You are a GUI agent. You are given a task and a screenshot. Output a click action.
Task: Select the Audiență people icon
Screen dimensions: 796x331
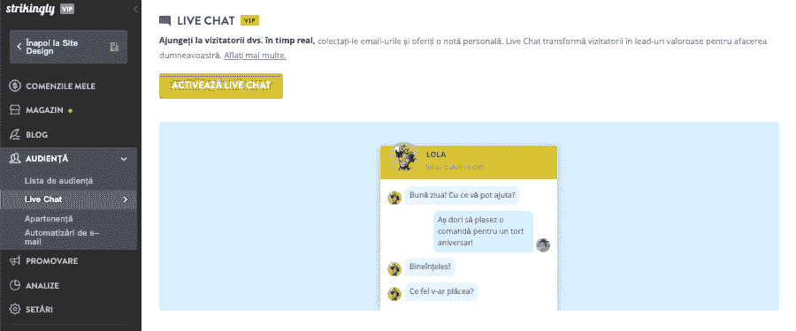(x=15, y=159)
